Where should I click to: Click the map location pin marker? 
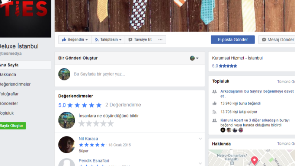pyautogui.click(x=254, y=160)
